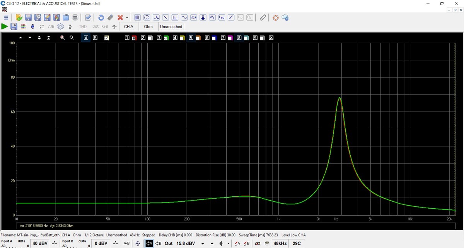464x248 pixels.
Task: Click the A-B differential input button
Action: point(126,243)
